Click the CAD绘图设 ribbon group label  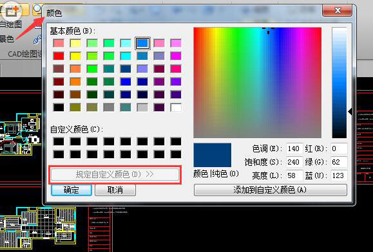pyautogui.click(x=24, y=54)
